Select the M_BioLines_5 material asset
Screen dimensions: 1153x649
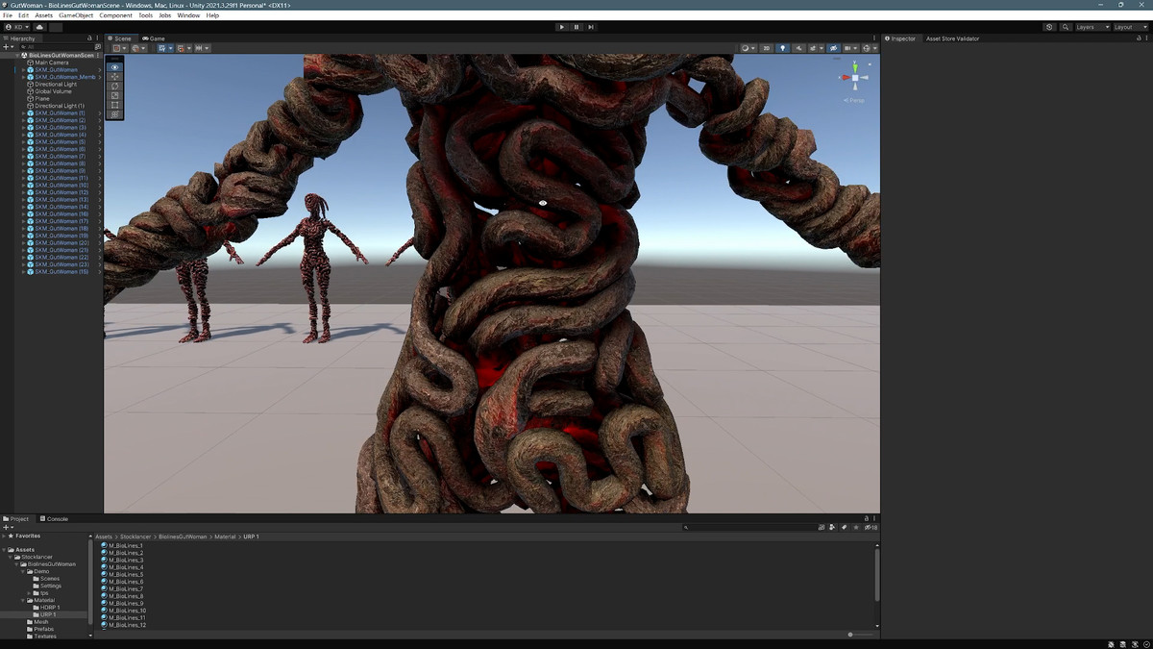pos(125,575)
